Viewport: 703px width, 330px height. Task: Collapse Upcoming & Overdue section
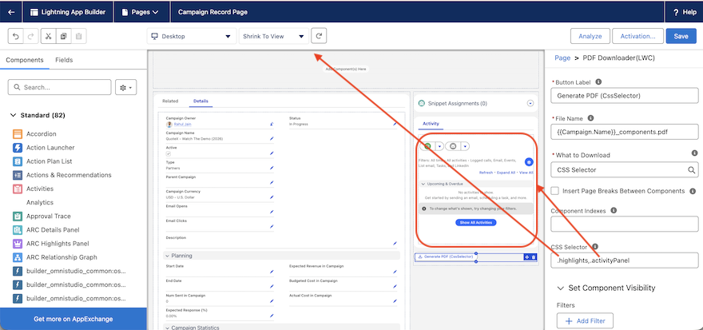(x=423, y=184)
